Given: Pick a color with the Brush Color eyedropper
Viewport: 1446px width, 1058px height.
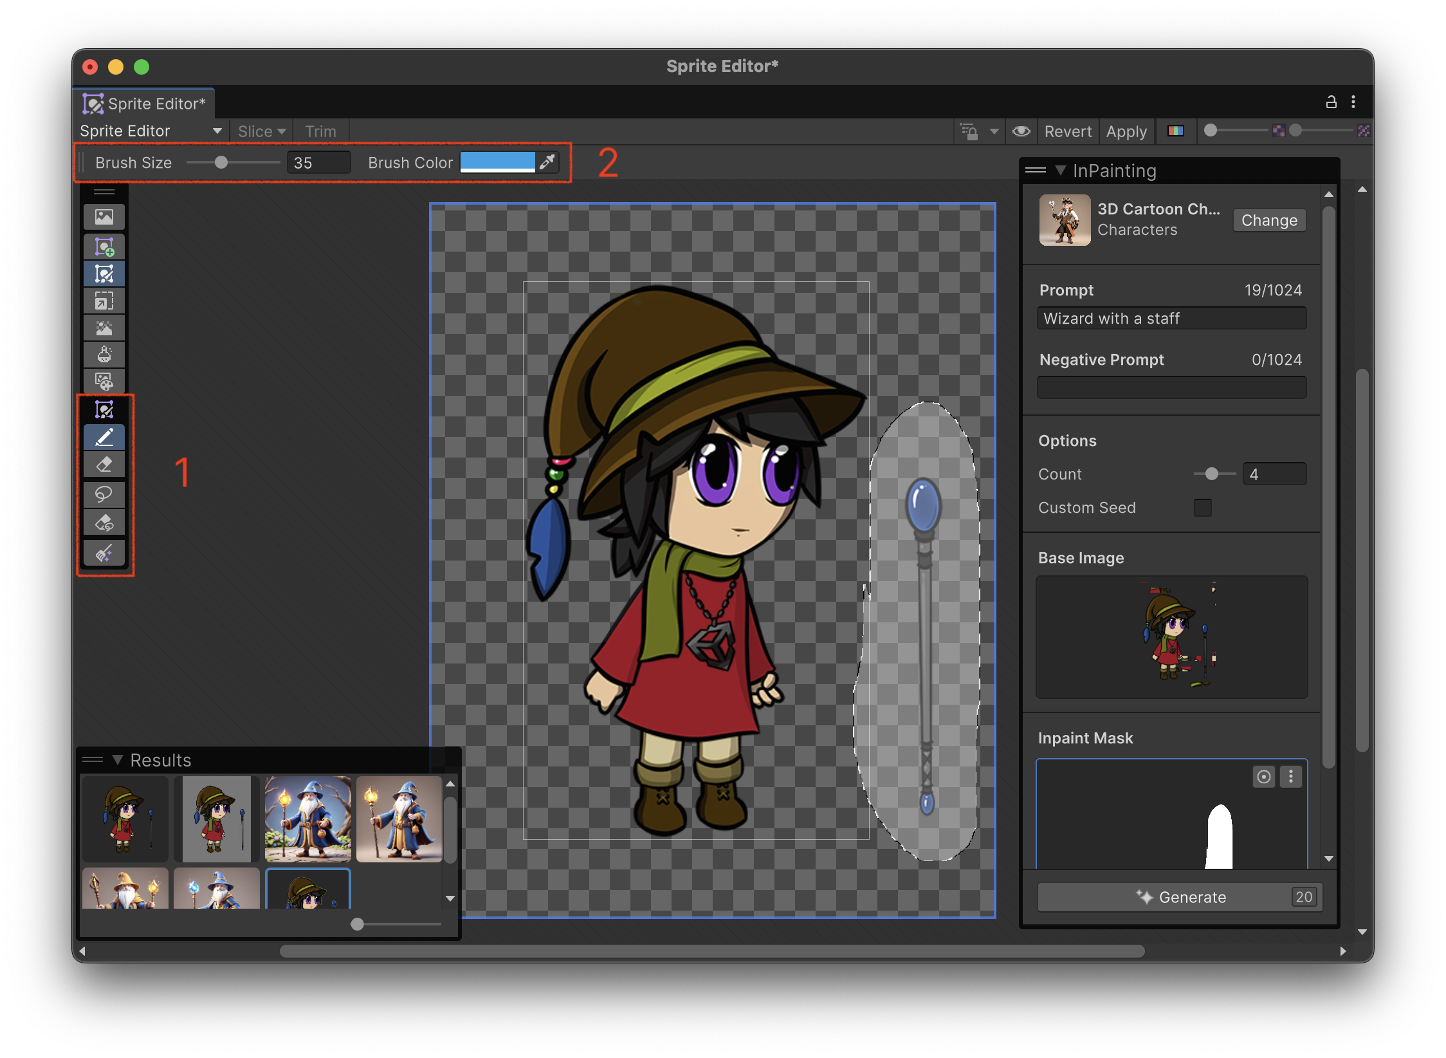Looking at the screenshot, I should [547, 162].
